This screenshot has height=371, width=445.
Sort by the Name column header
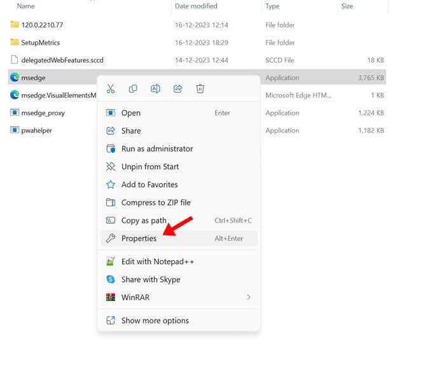(x=25, y=6)
